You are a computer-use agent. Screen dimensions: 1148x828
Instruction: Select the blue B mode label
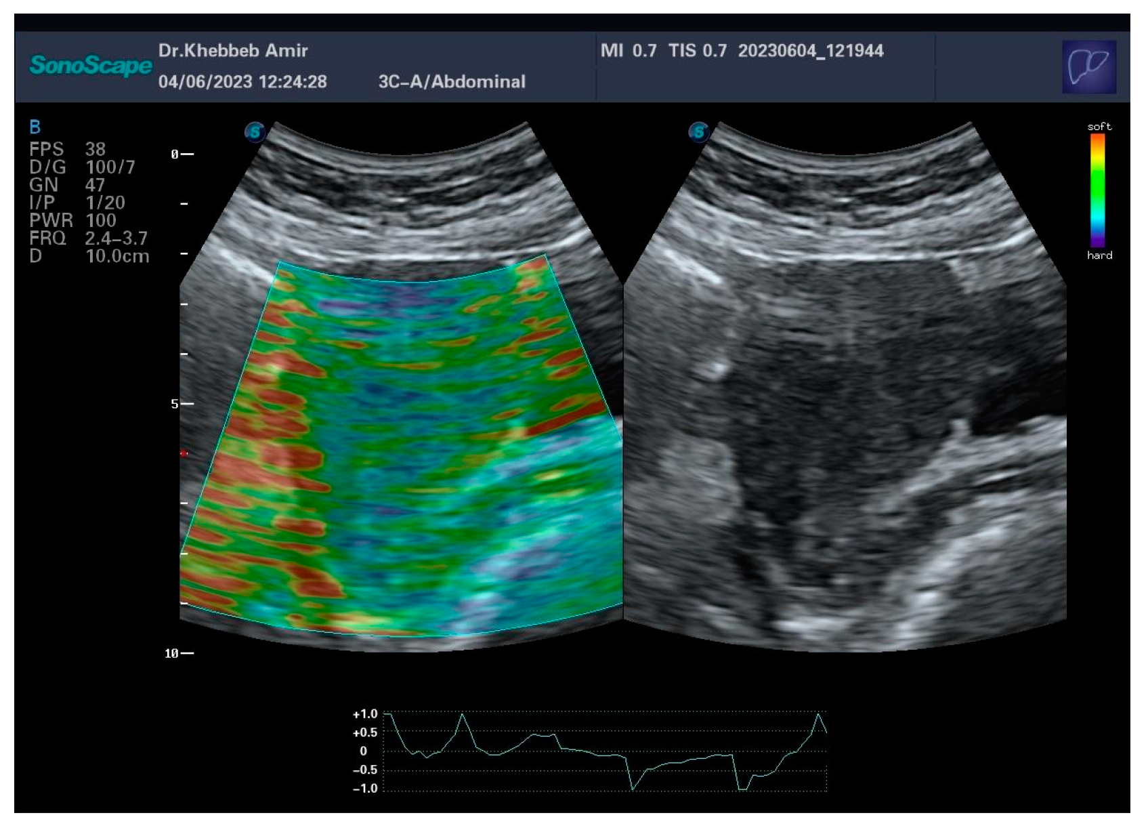coord(35,127)
